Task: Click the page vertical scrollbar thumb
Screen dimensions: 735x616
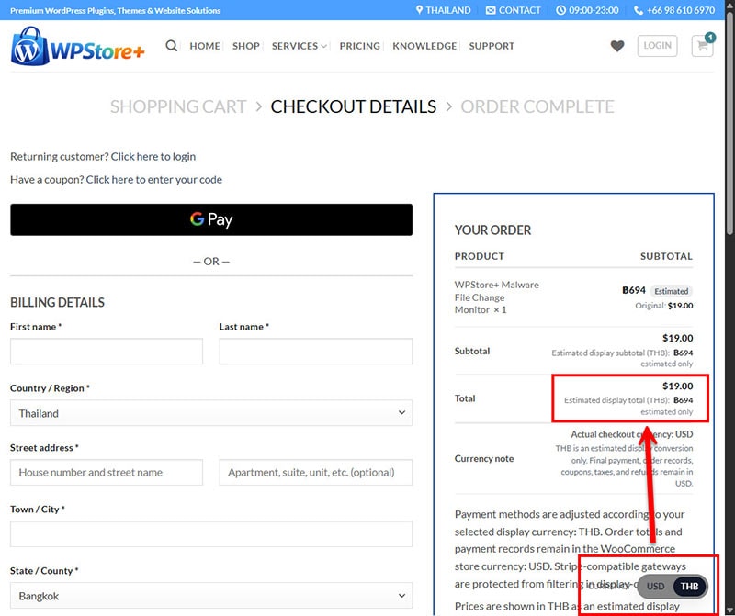Action: pyautogui.click(x=729, y=122)
